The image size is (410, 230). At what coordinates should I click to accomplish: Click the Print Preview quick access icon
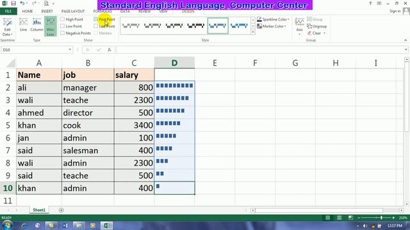point(46,3)
